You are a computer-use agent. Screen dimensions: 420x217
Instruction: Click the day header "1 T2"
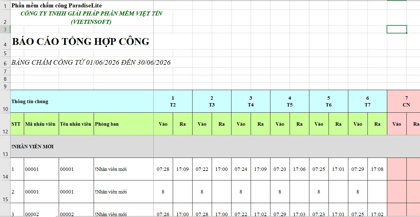point(173,101)
